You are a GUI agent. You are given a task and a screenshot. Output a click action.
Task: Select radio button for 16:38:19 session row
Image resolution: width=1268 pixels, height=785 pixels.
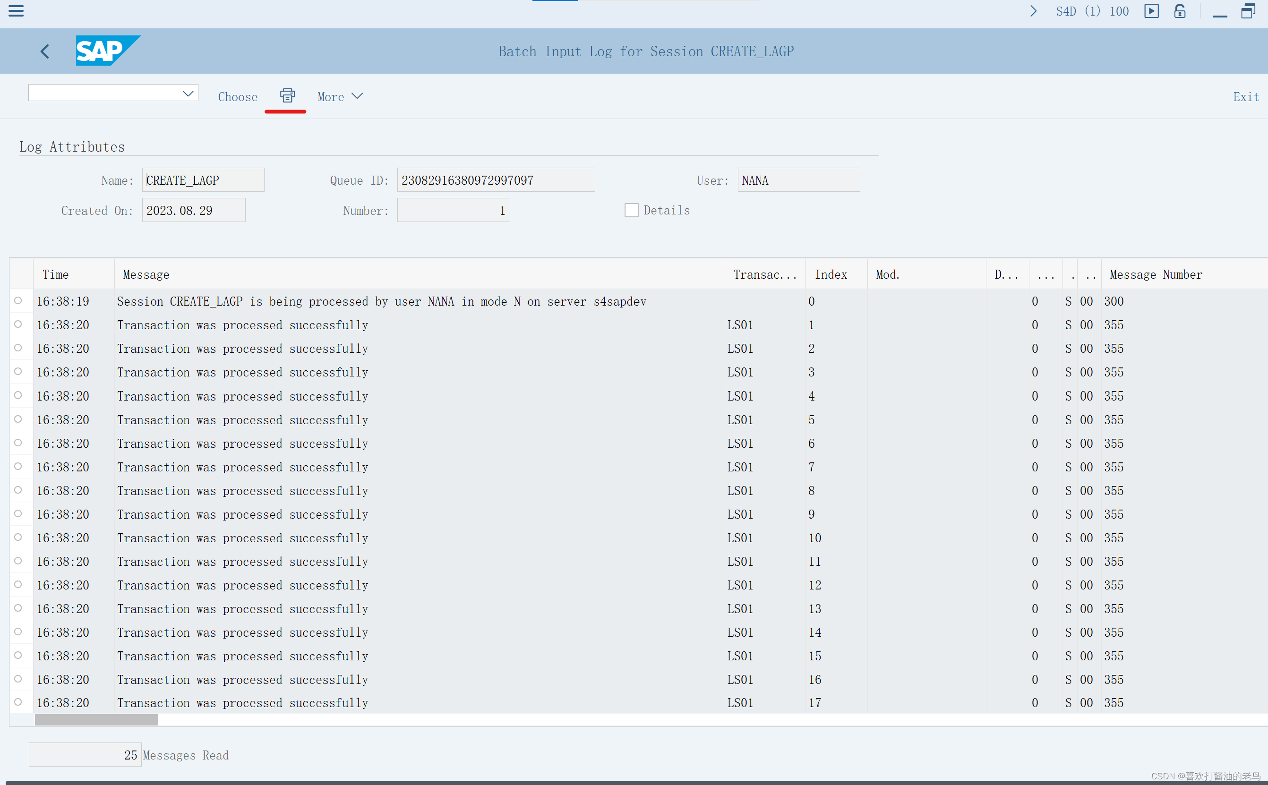click(18, 300)
